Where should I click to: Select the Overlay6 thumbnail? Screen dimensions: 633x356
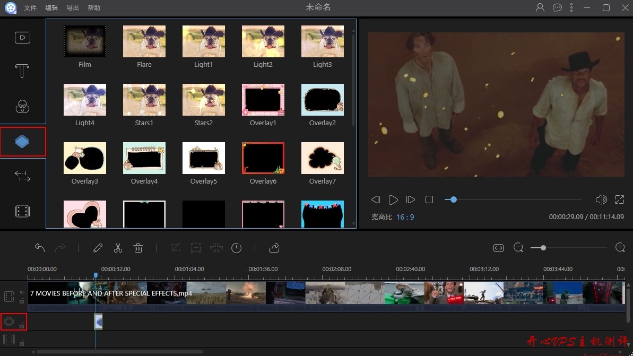(x=263, y=158)
